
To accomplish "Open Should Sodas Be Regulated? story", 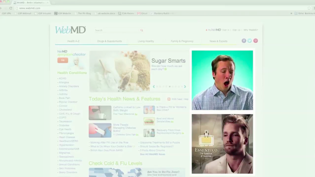I will coord(157,146).
